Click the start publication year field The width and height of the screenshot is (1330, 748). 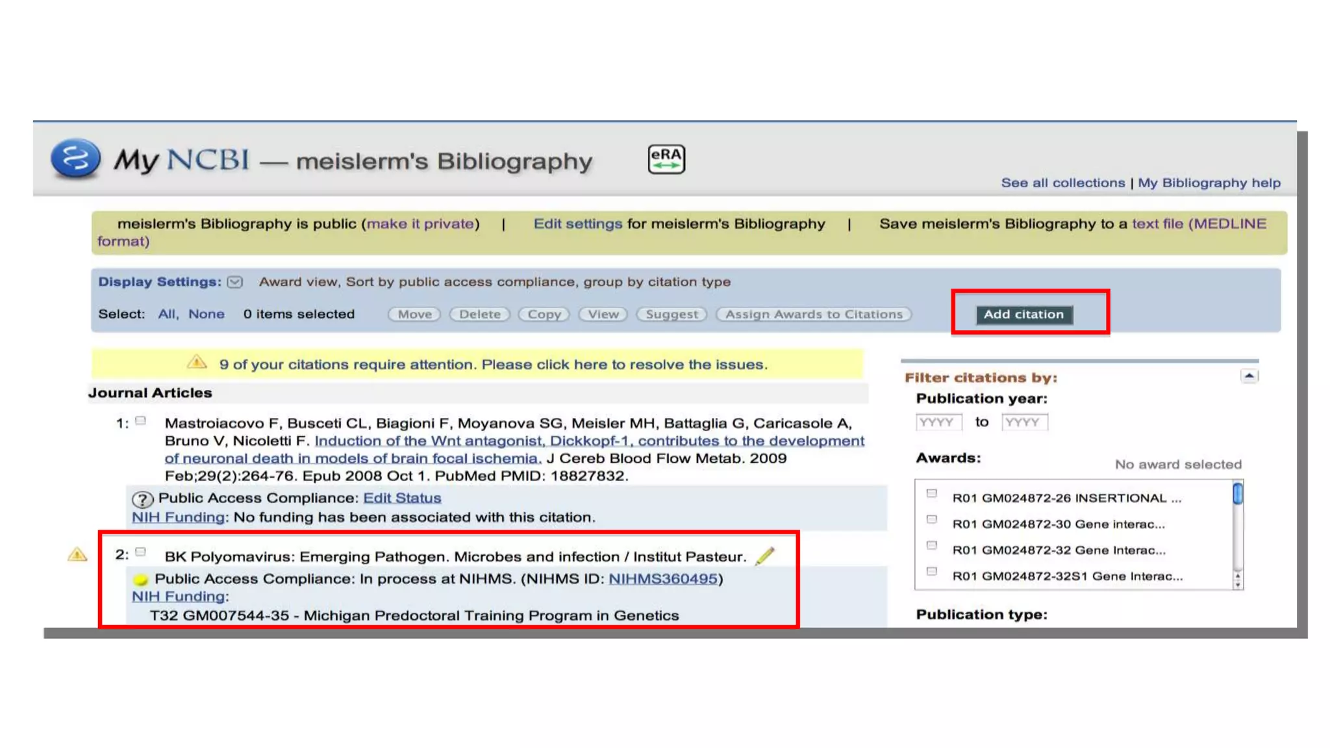coord(938,422)
